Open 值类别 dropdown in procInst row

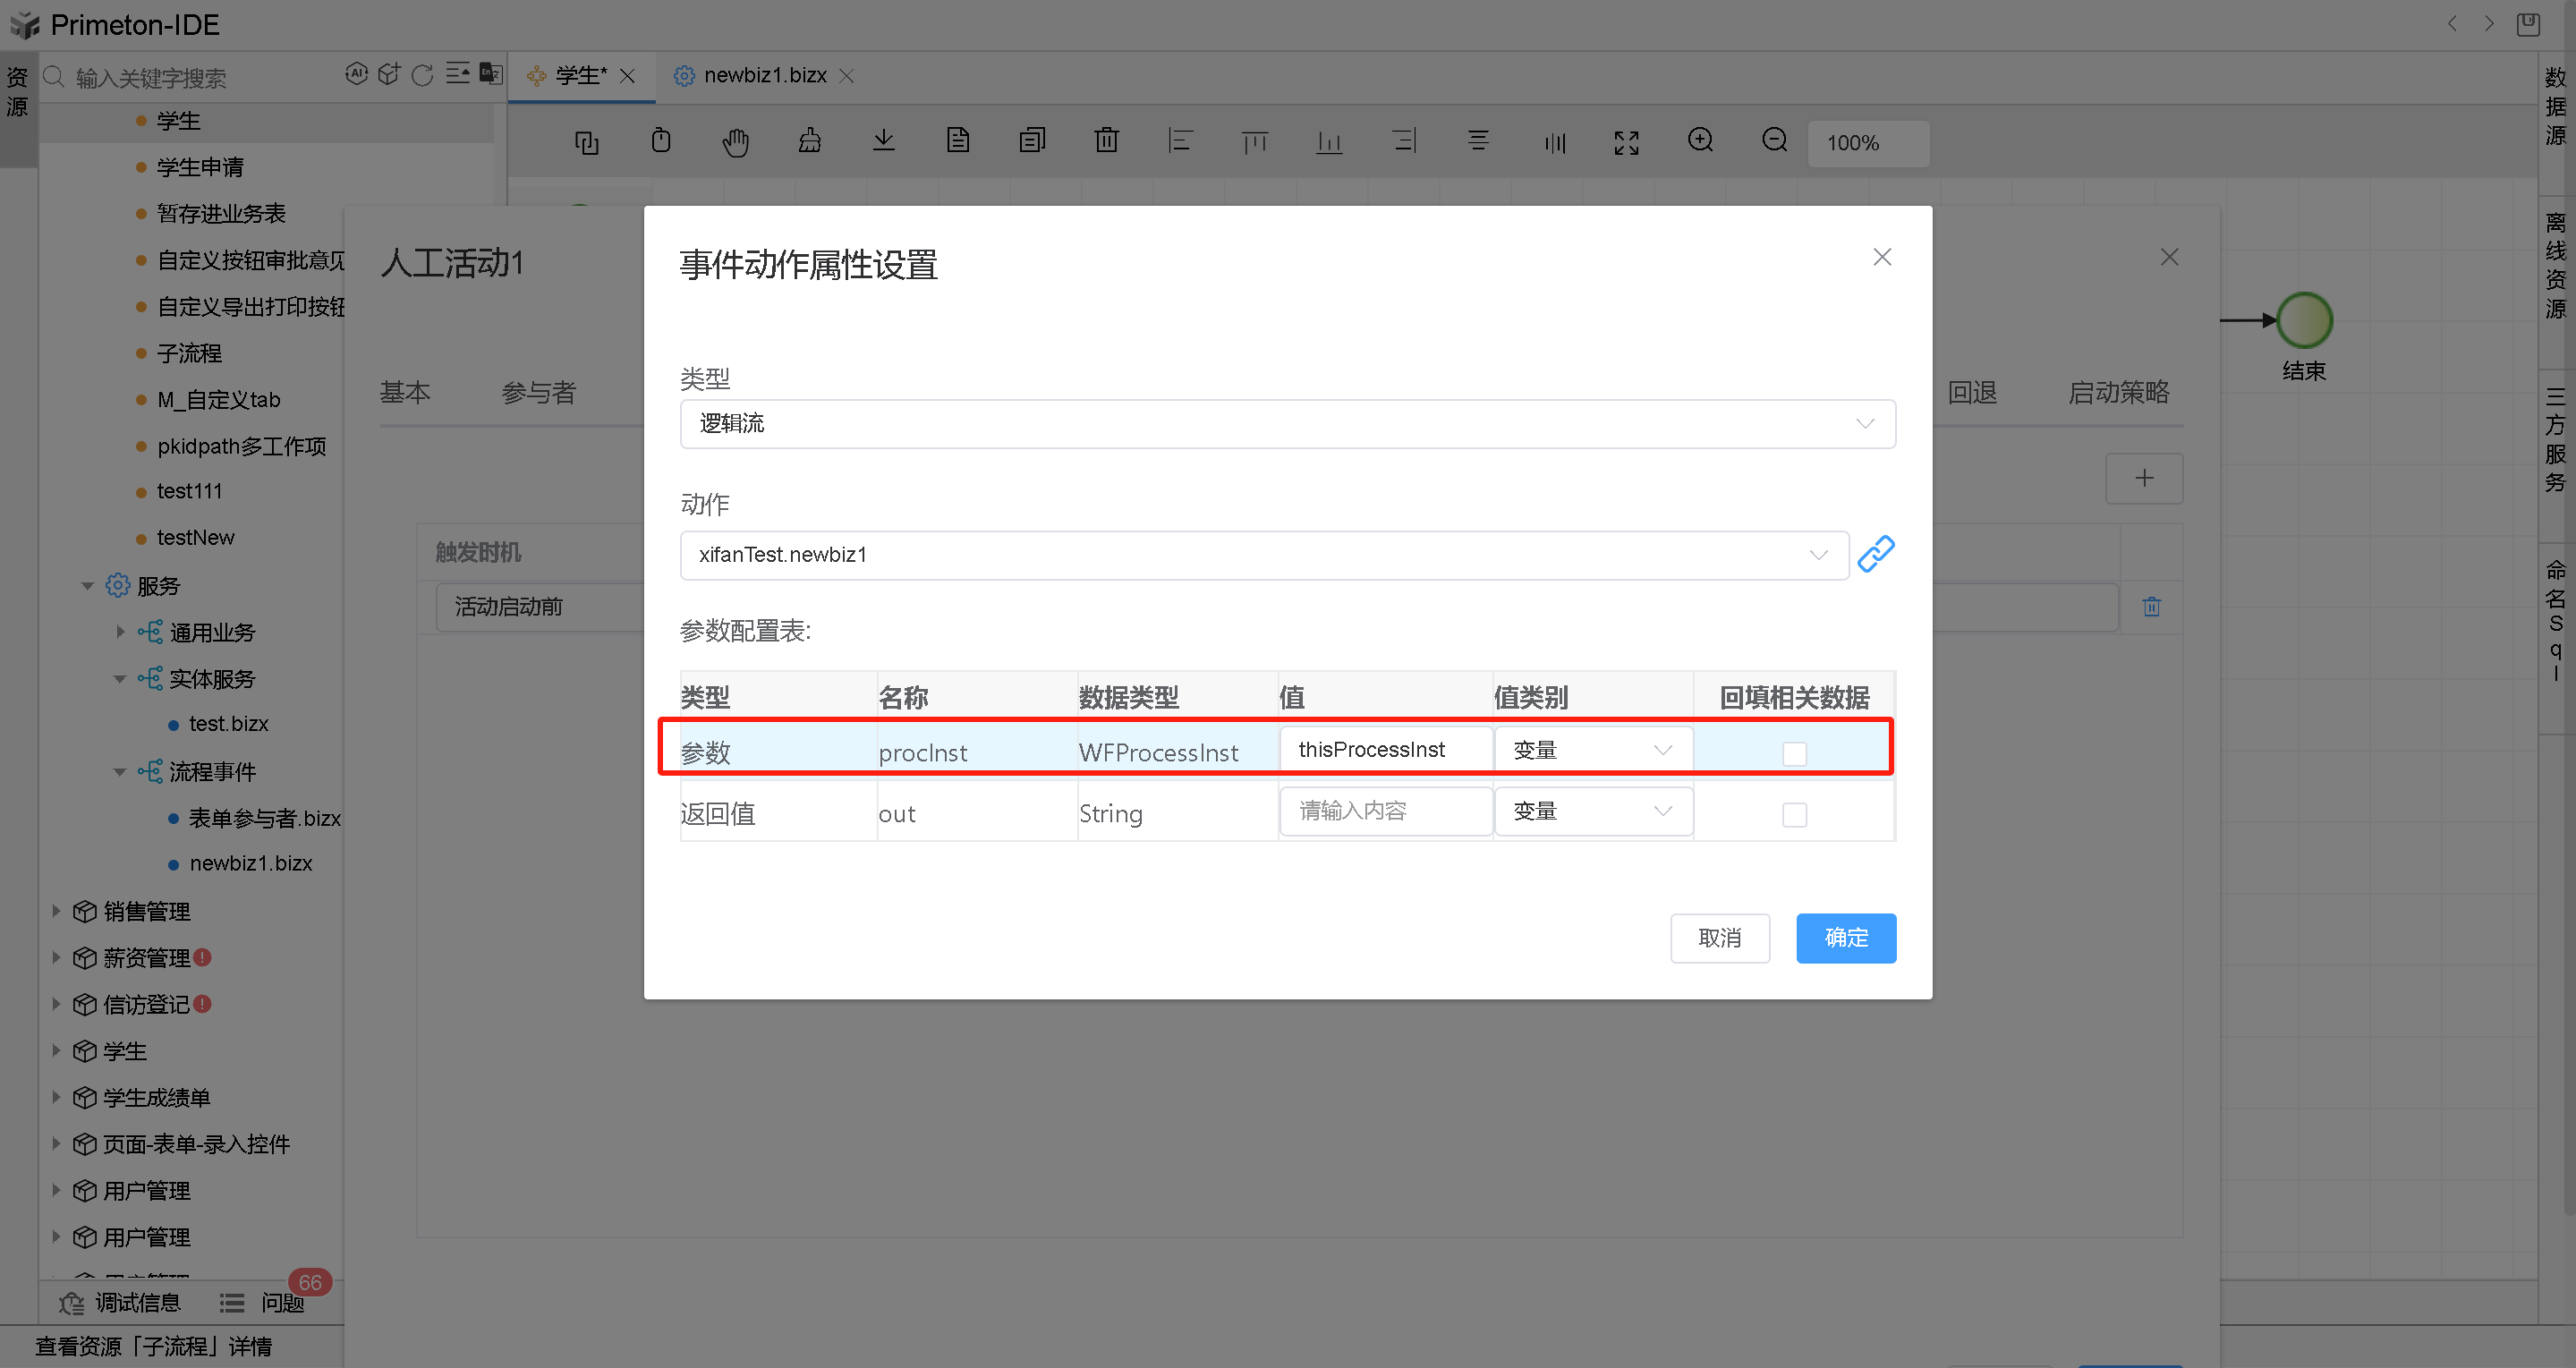[1592, 750]
